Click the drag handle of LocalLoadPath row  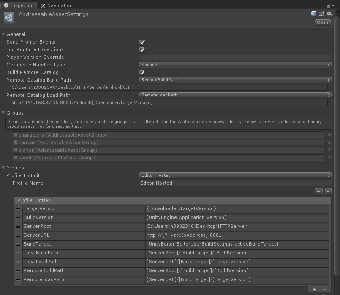[x=18, y=262]
